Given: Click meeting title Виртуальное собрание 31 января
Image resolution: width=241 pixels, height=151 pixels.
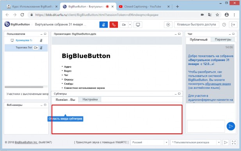Looking at the screenshot, I should click(x=61, y=25).
